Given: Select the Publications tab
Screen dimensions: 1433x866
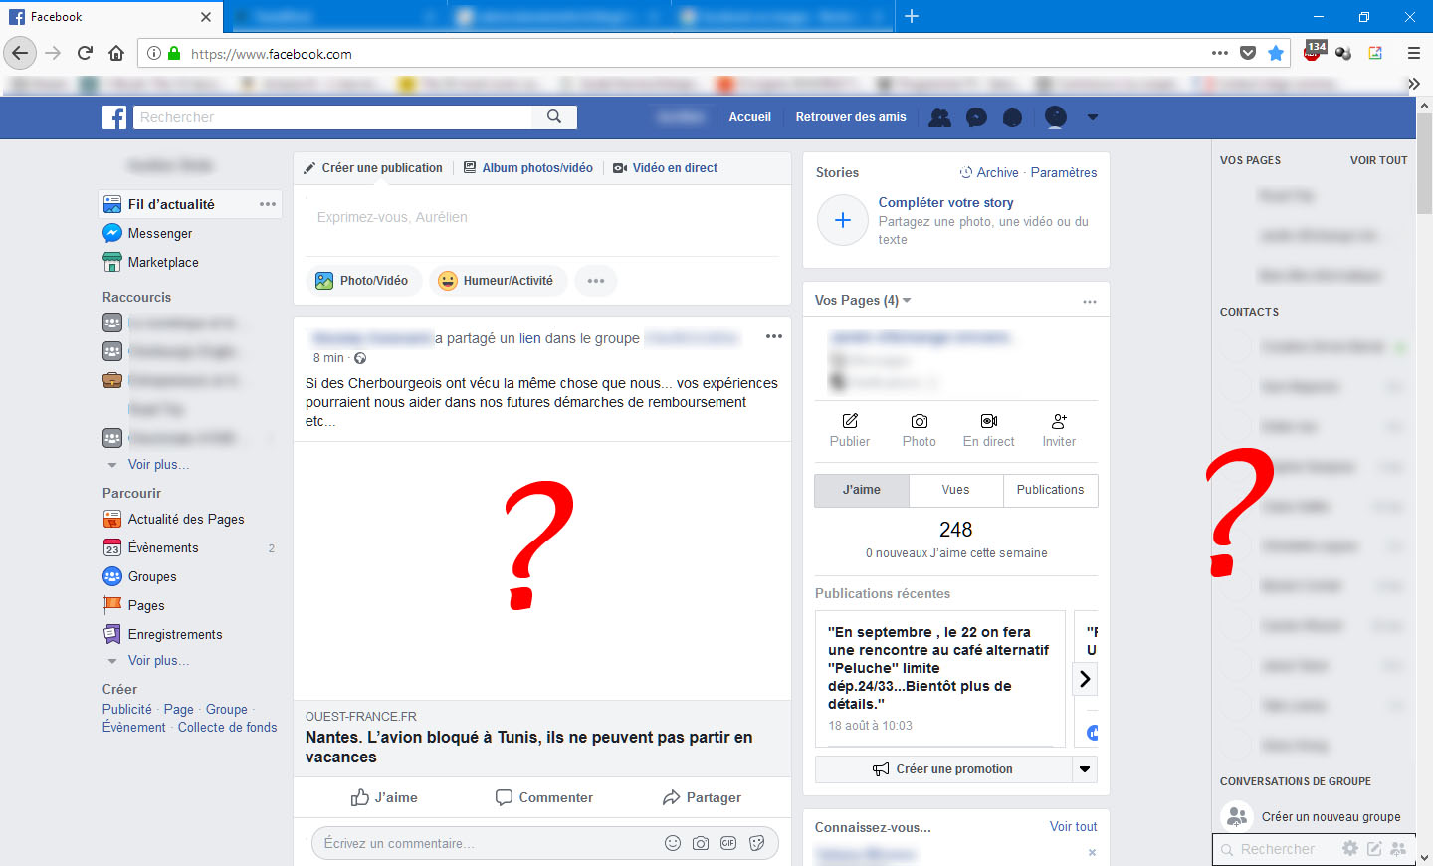Looking at the screenshot, I should tap(1050, 490).
